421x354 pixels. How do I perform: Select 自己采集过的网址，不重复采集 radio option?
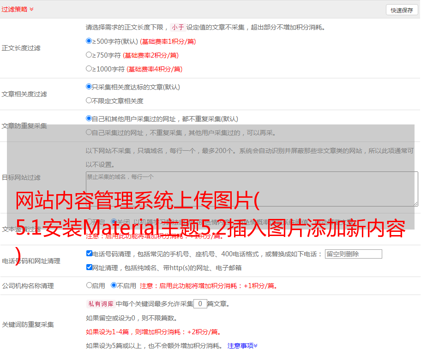(89, 132)
